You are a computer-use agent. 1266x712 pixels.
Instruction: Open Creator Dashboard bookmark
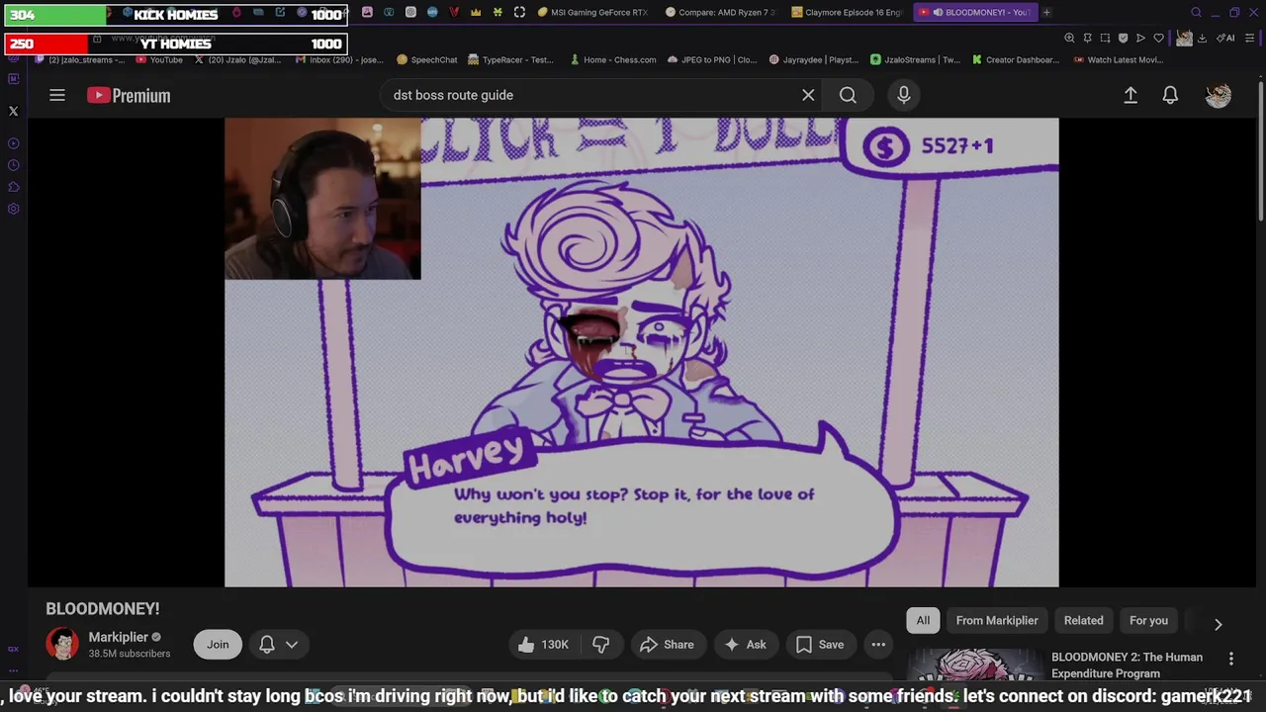click(x=1015, y=59)
